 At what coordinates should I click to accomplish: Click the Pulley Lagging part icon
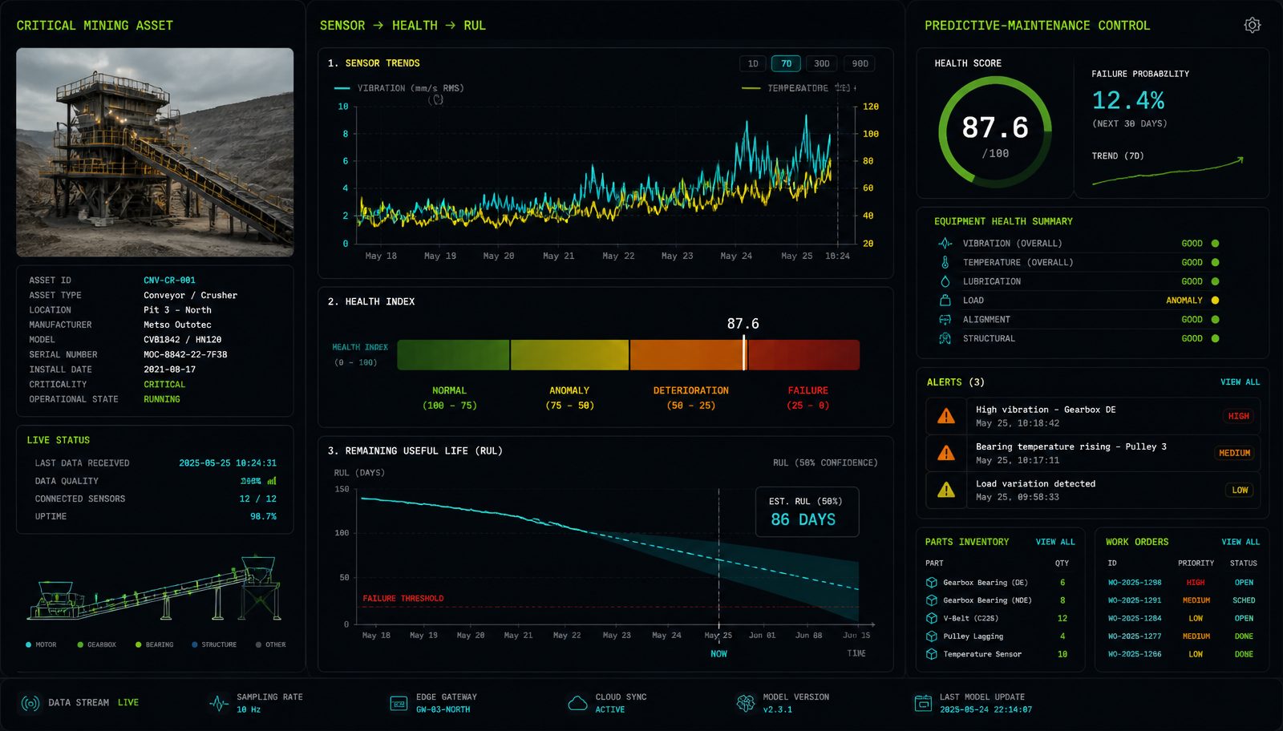932,636
